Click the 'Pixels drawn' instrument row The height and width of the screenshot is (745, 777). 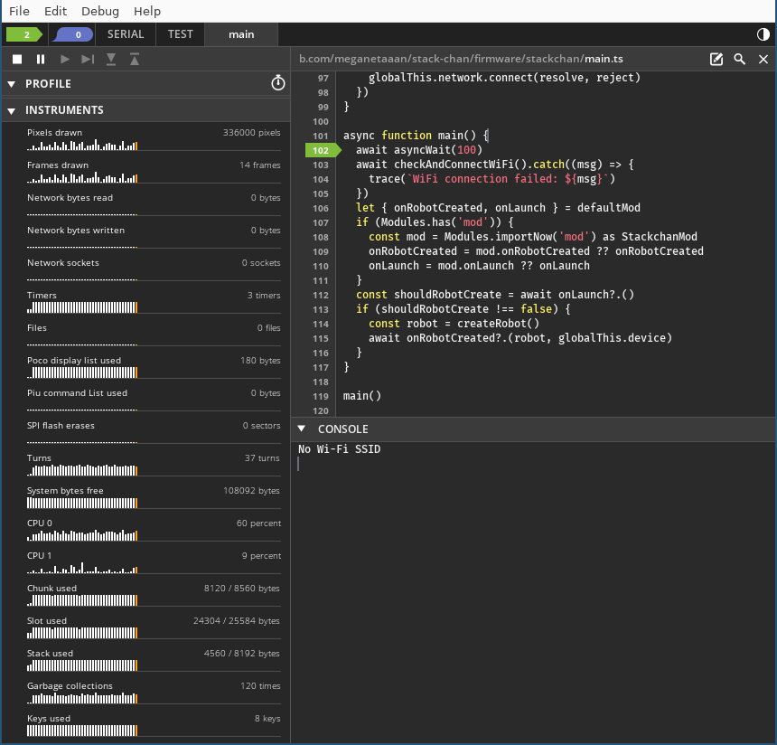coord(154,139)
